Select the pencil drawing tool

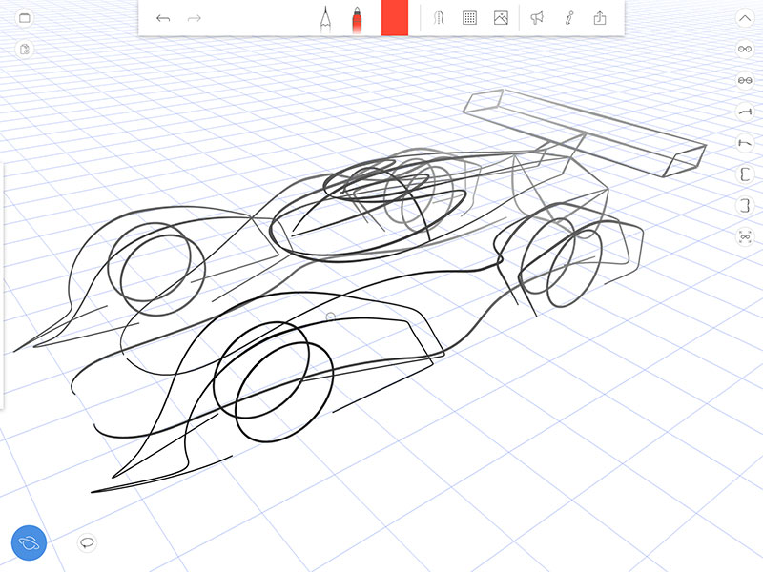point(325,18)
